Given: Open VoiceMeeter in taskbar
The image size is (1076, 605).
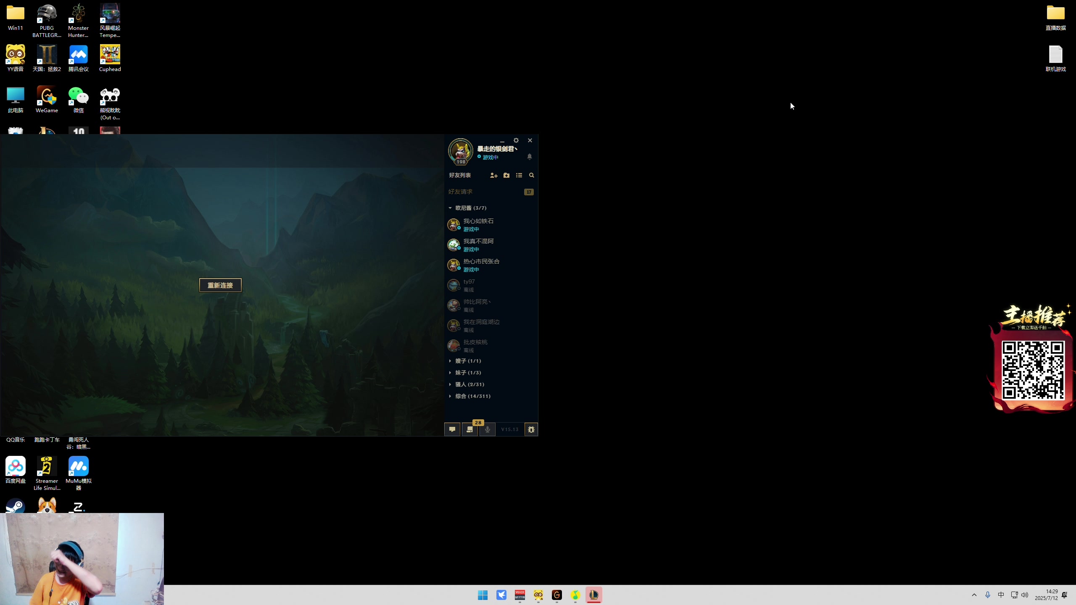Looking at the screenshot, I should coord(520,595).
